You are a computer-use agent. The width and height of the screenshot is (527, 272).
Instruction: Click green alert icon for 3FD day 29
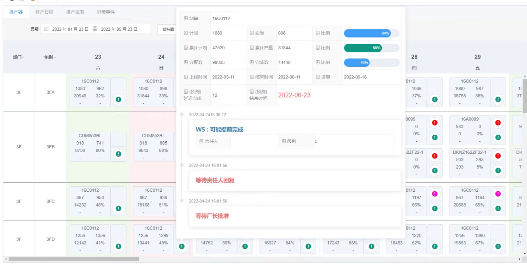click(498, 246)
